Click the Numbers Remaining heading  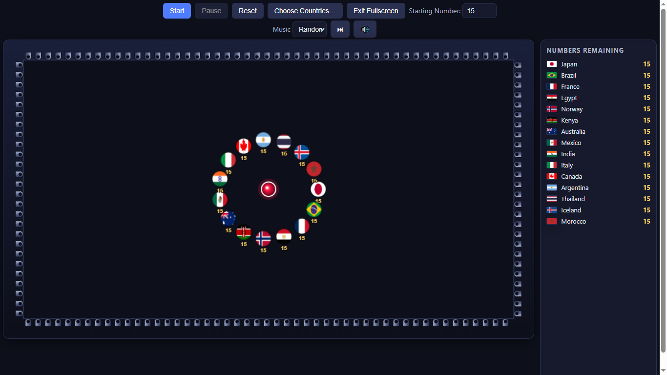point(585,50)
